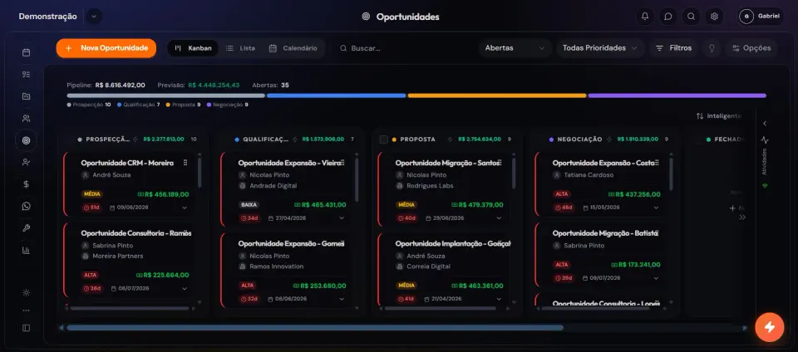Open the Oportunidade Expansão - Gomes card title
Viewport: 798px width, 352px height.
(291, 243)
